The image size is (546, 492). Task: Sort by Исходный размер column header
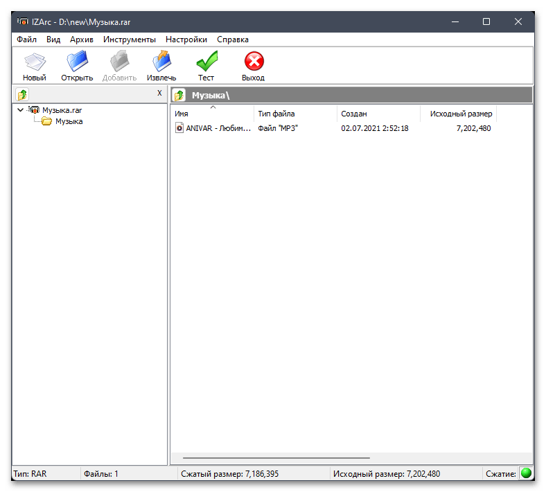point(459,114)
